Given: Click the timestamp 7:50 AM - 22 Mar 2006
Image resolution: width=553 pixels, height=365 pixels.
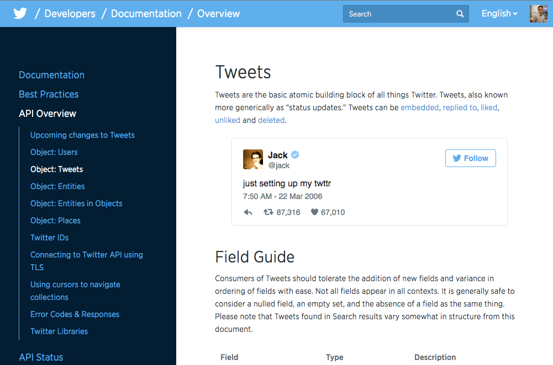Looking at the screenshot, I should coord(282,196).
